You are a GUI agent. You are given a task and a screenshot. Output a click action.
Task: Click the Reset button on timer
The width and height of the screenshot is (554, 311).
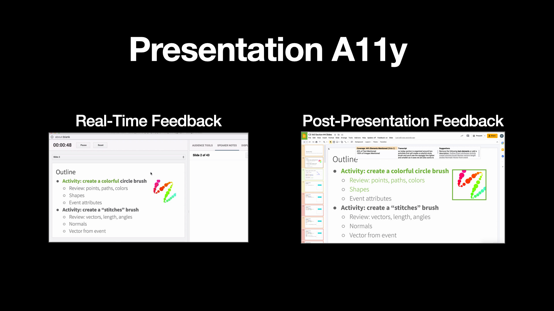coord(100,145)
